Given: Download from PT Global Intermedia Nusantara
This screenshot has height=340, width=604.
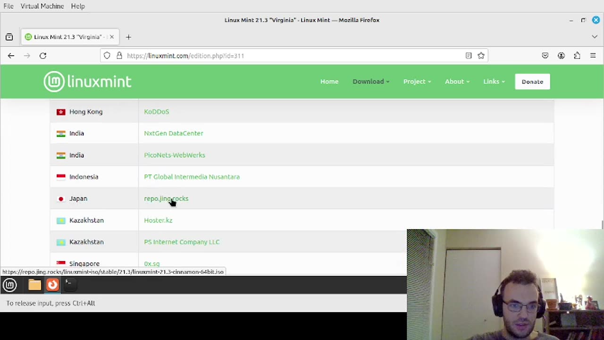Looking at the screenshot, I should pos(192,177).
